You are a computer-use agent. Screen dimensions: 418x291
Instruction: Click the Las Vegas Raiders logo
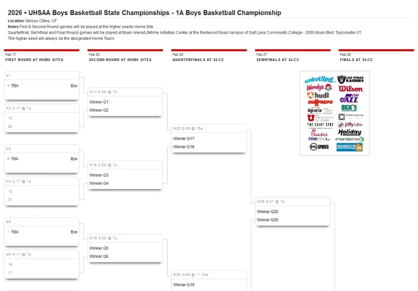350,79
